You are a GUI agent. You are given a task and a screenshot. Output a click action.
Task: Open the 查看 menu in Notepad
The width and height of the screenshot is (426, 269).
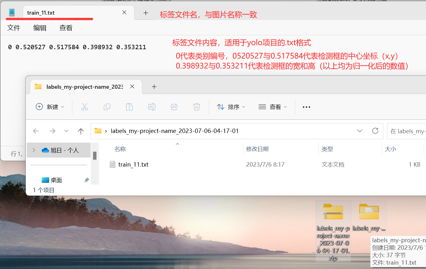point(66,28)
